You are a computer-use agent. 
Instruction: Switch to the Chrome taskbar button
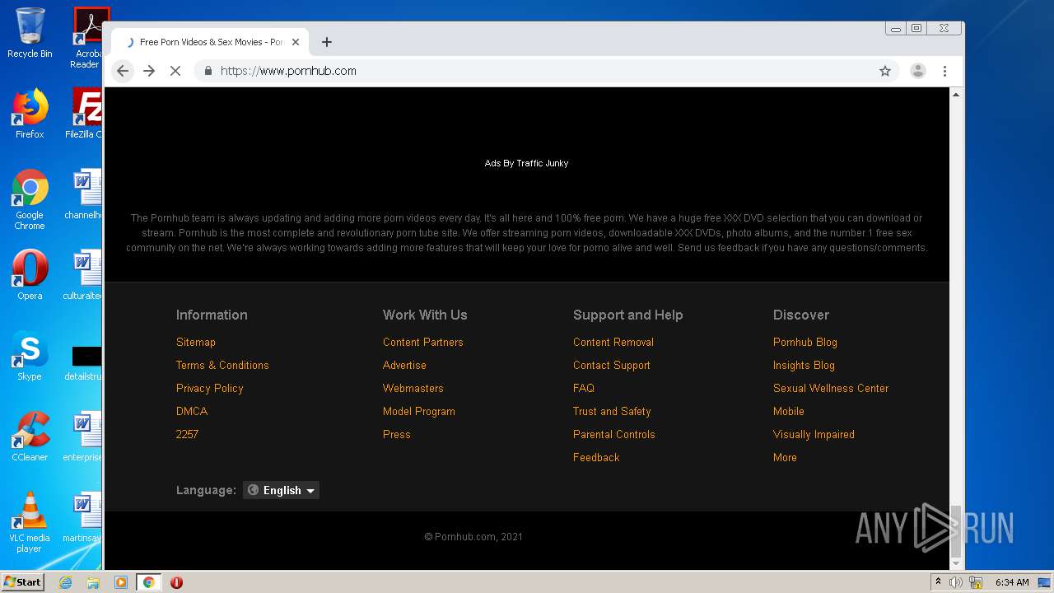(x=148, y=582)
